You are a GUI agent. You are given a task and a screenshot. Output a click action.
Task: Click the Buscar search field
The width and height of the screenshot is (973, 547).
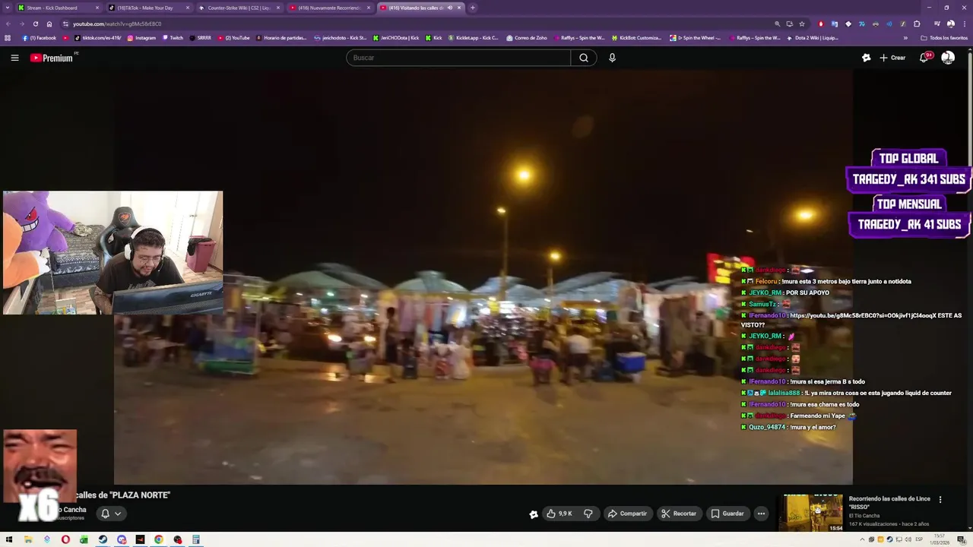[458, 58]
